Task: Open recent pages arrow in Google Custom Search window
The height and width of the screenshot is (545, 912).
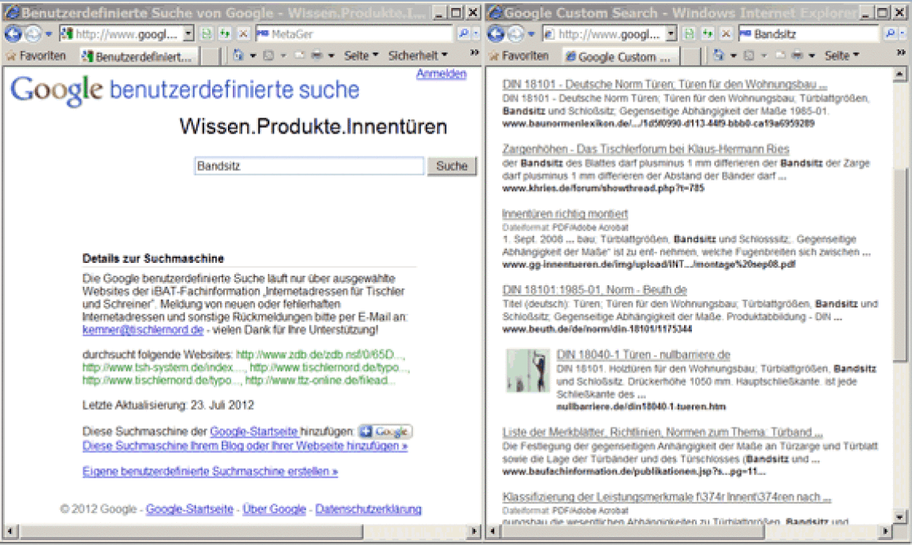Action: click(531, 34)
